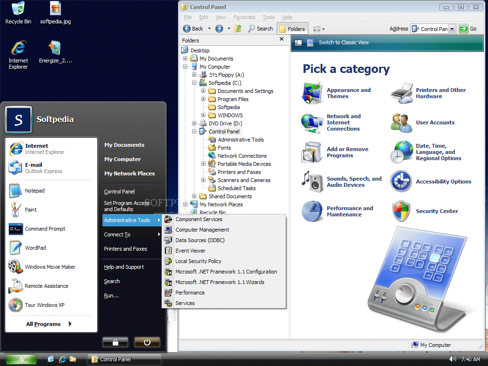488x366 pixels.
Task: Expand Connect To submenu in Start menu
Action: [x=132, y=234]
